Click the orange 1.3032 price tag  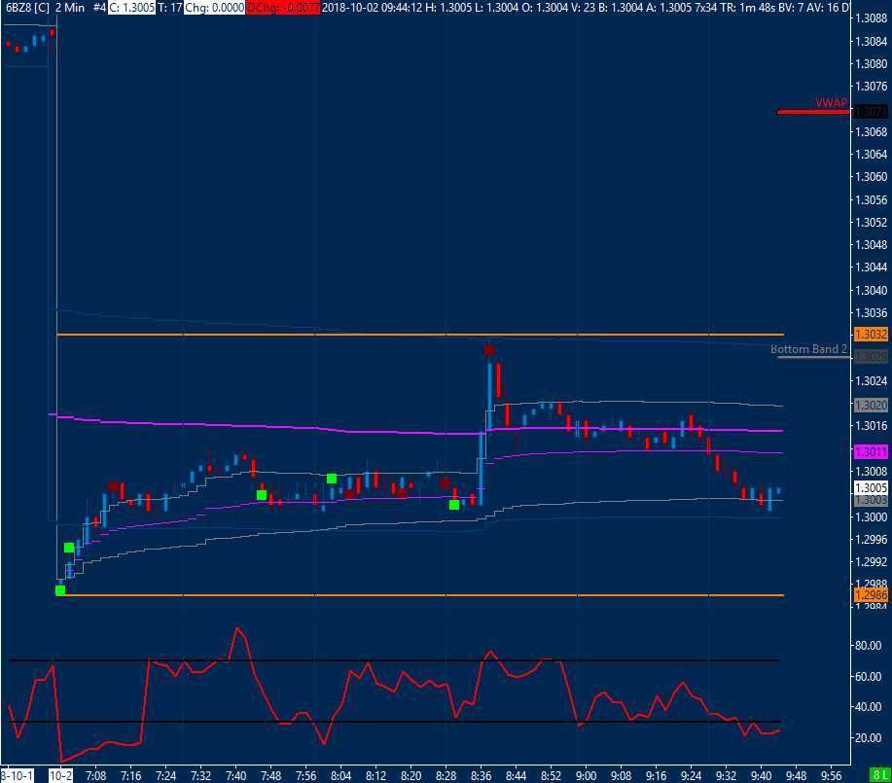click(871, 334)
